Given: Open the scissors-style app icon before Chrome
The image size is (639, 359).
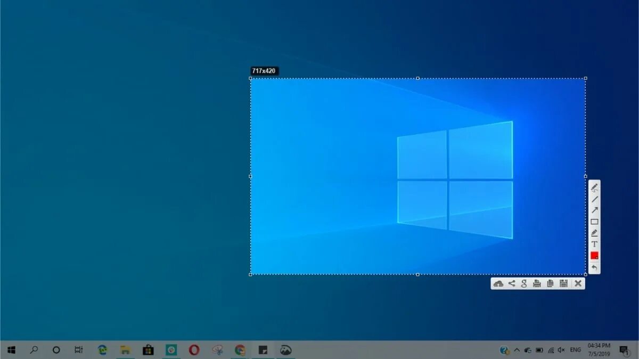Looking at the screenshot, I should point(217,350).
